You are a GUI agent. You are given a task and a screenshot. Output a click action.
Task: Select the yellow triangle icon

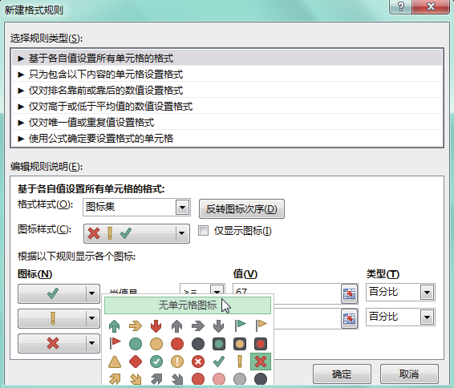(x=115, y=362)
